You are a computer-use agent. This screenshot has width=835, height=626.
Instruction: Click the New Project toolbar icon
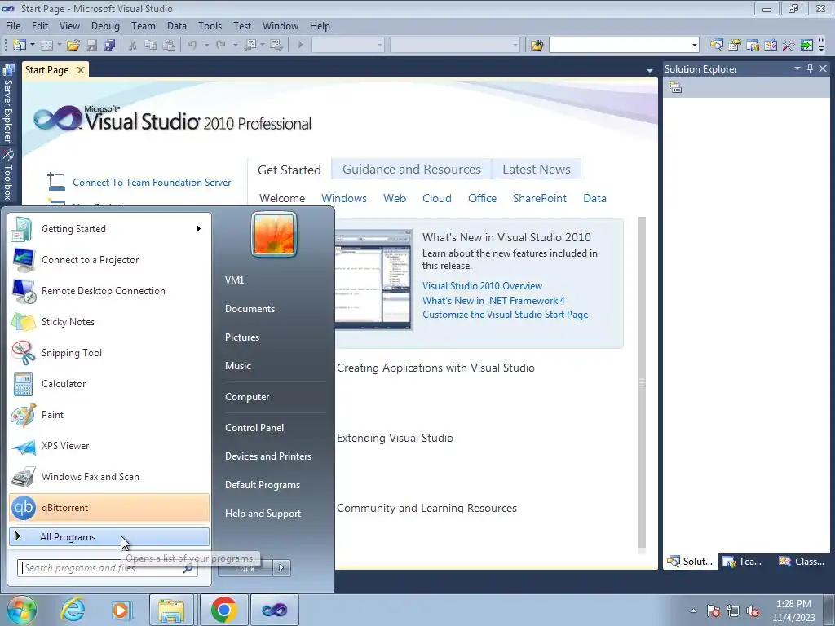[20, 46]
